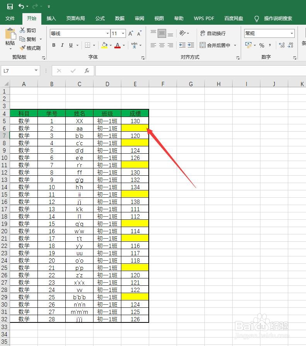Open the number (数字) dialog launcher
Image resolution: width=306 pixels, height=346 pixels.
click(295, 58)
